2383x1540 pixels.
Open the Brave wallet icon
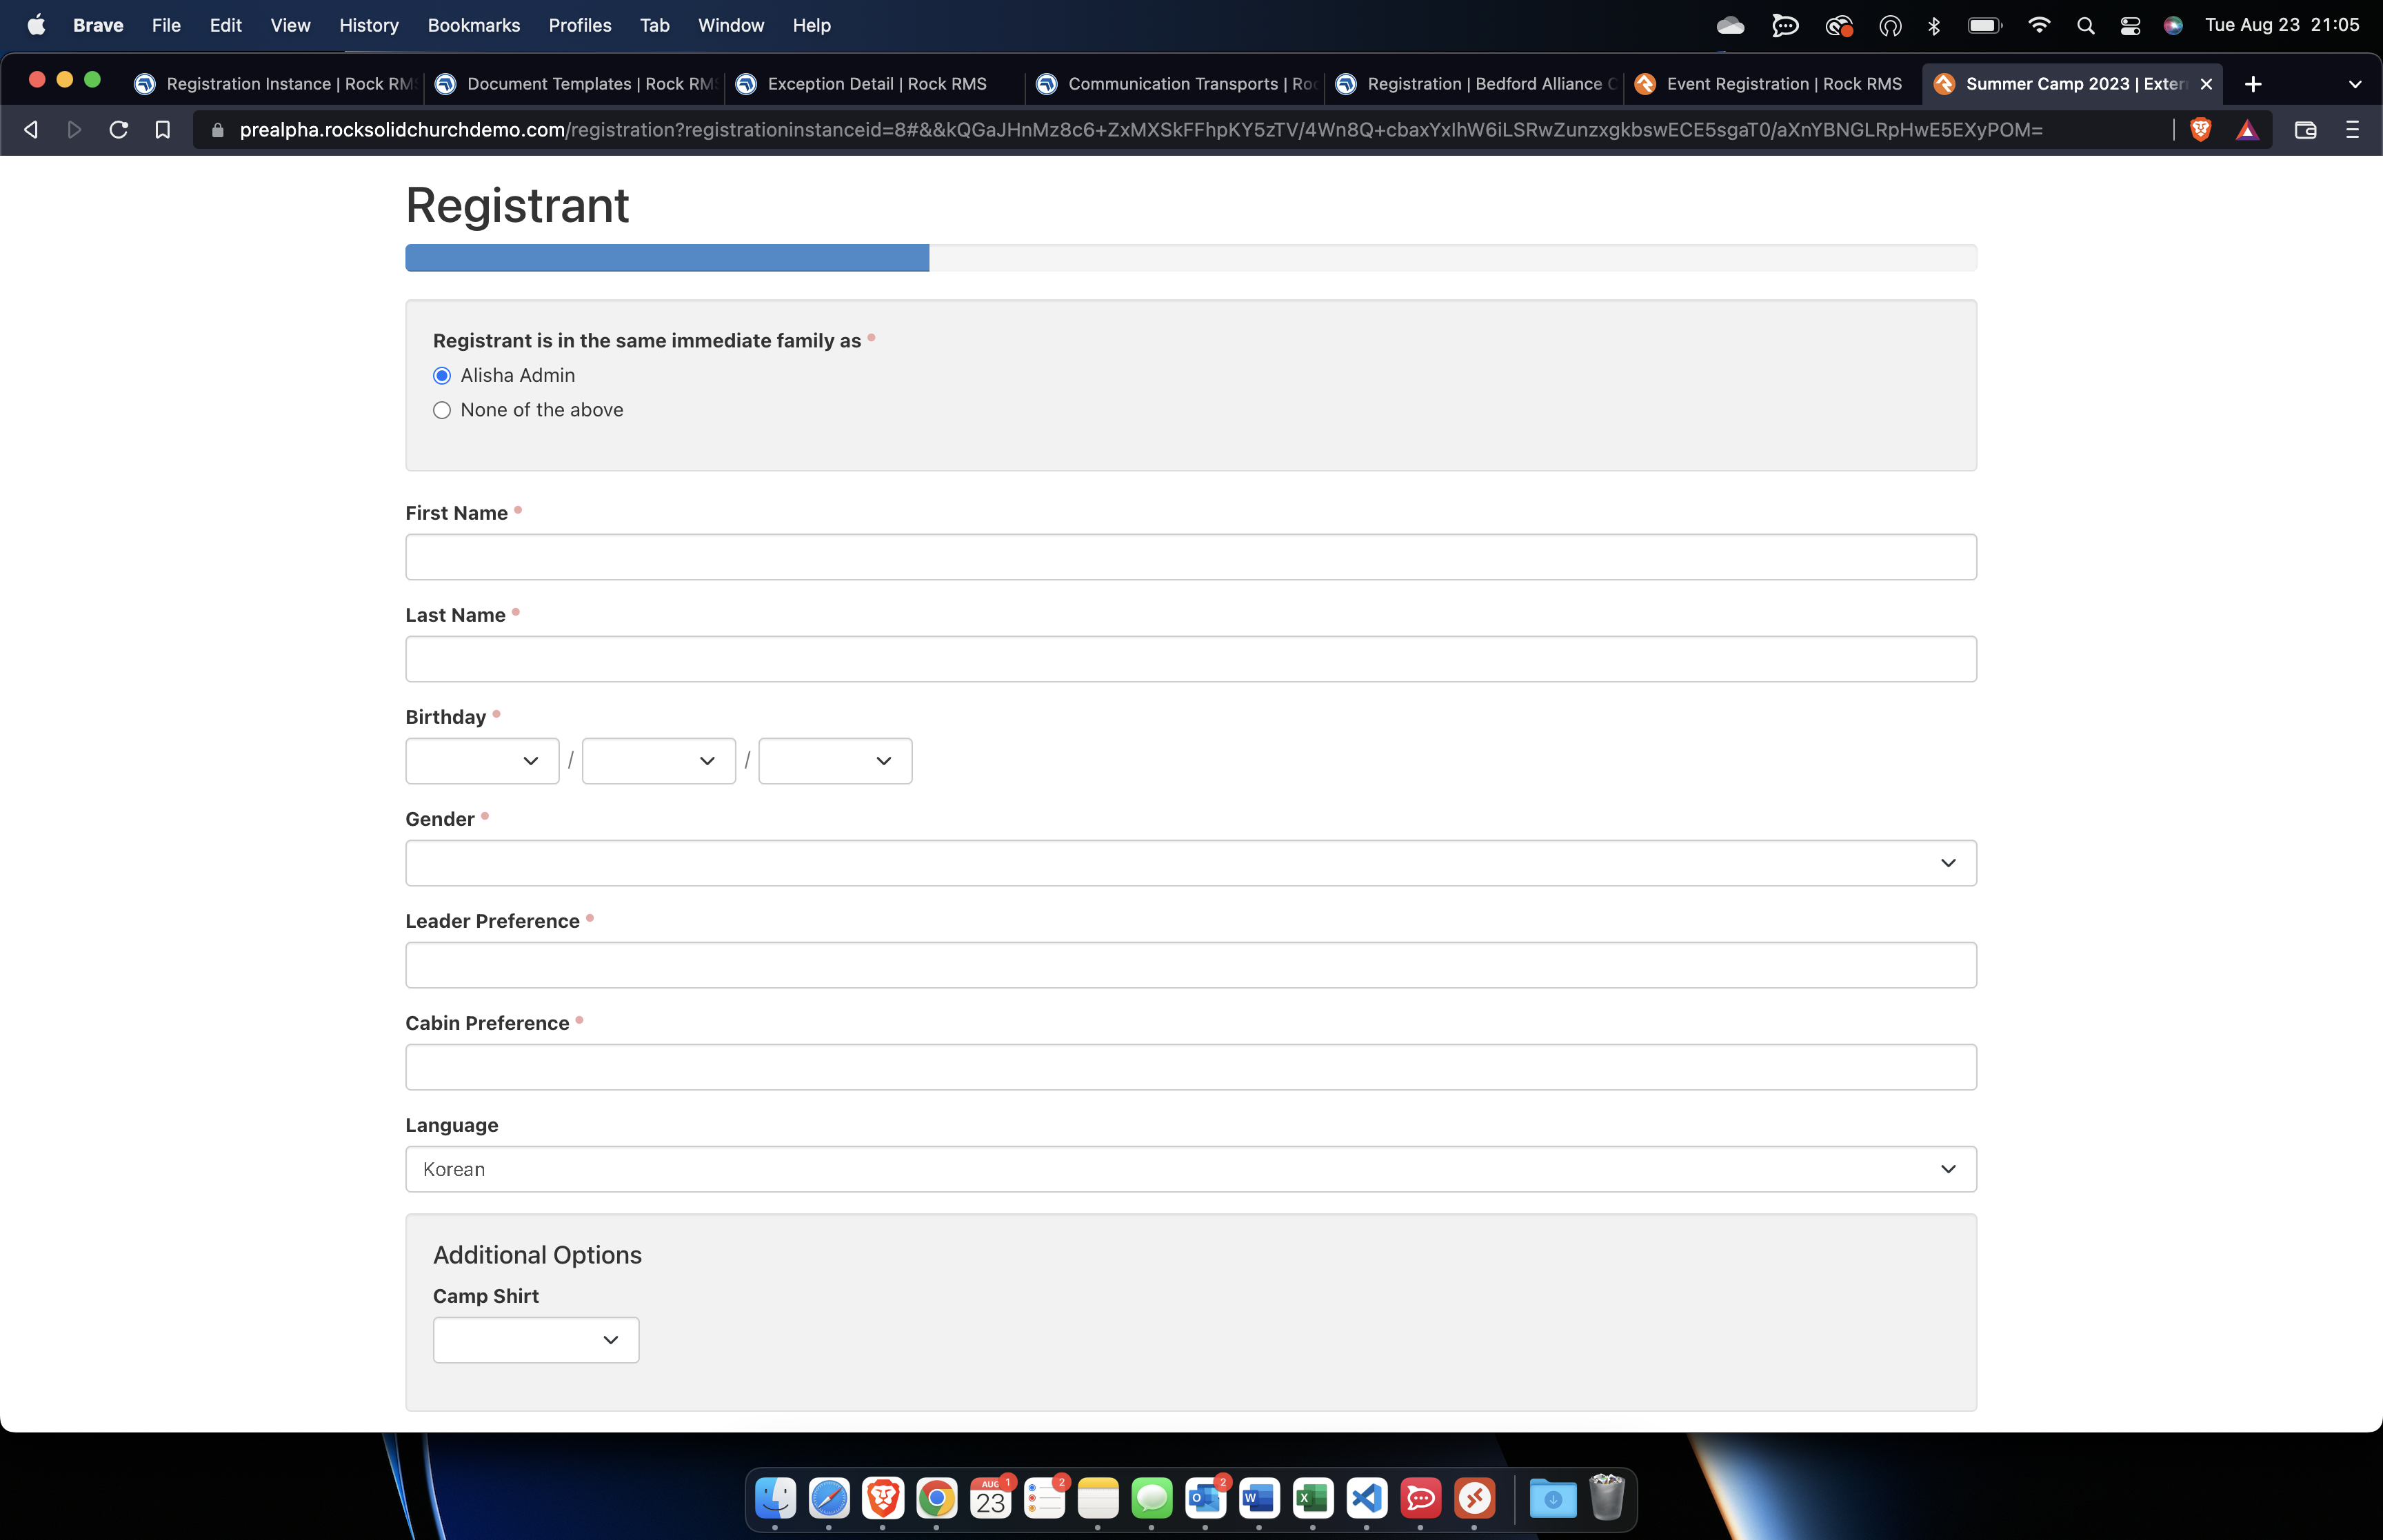[2305, 130]
